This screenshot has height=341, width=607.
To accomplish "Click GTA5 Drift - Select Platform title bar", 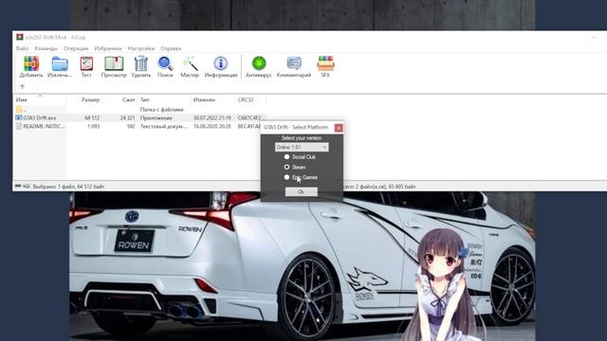I will pyautogui.click(x=297, y=127).
